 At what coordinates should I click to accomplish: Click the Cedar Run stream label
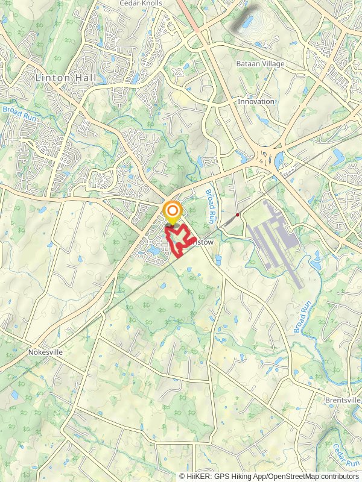click(346, 455)
